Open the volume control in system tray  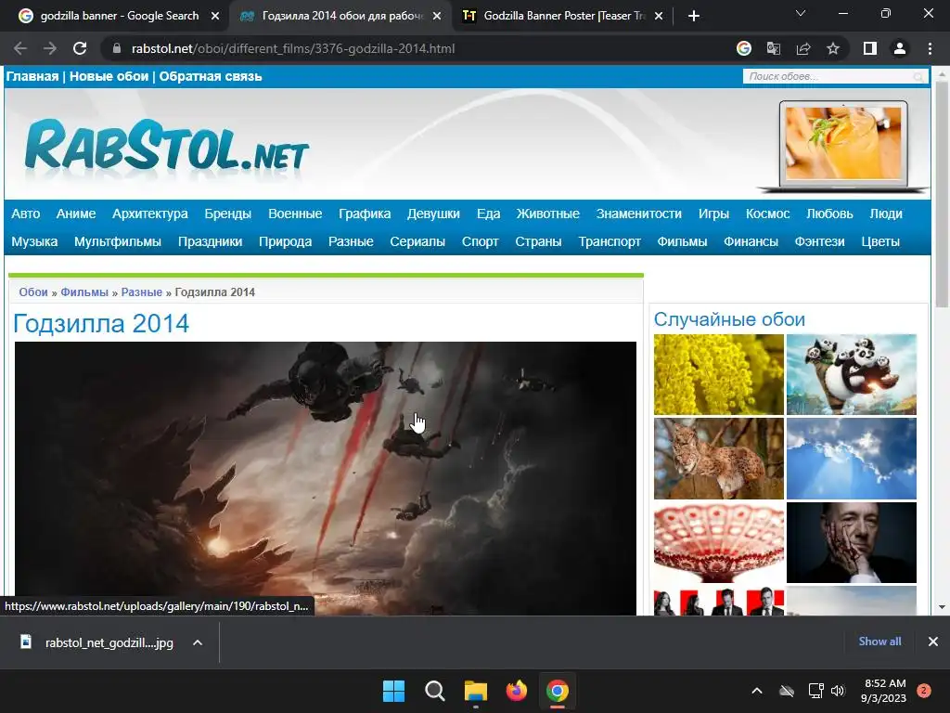838,691
